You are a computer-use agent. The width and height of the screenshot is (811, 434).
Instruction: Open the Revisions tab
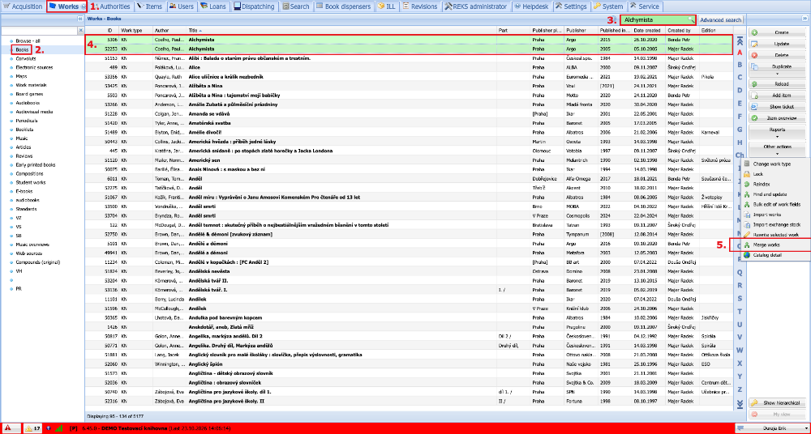420,6
